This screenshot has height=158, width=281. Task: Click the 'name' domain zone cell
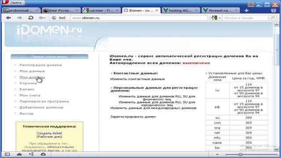pyautogui.click(x=217, y=143)
